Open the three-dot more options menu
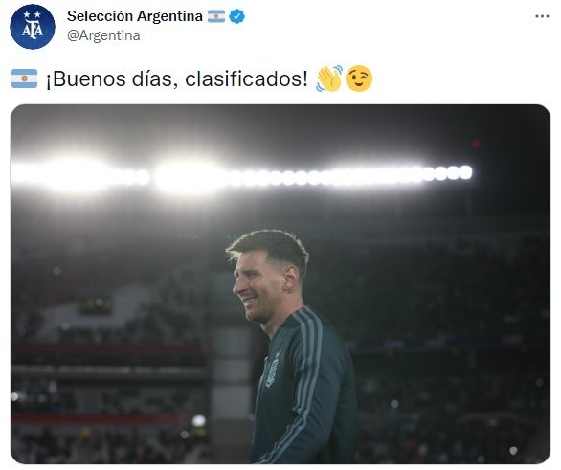 (x=542, y=16)
